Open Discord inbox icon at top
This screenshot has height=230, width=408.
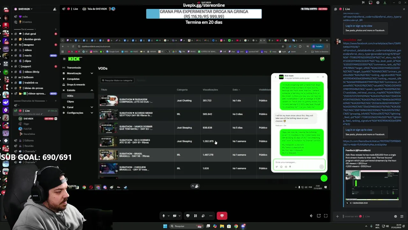(370, 3)
